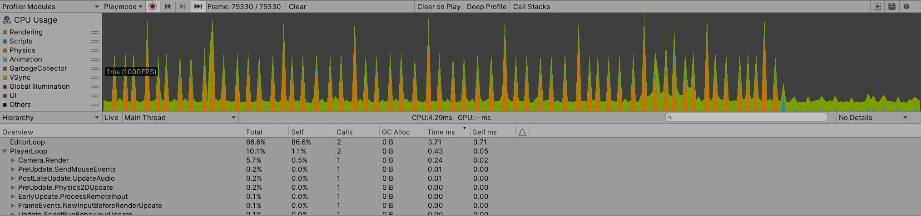
Task: Expand the PreUpdate.SendMouseEvents row
Action: pos(13,169)
